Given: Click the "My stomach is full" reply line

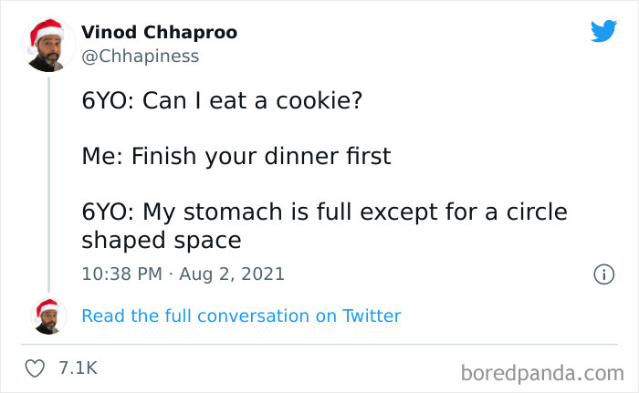Looking at the screenshot, I should pyautogui.click(x=324, y=212).
